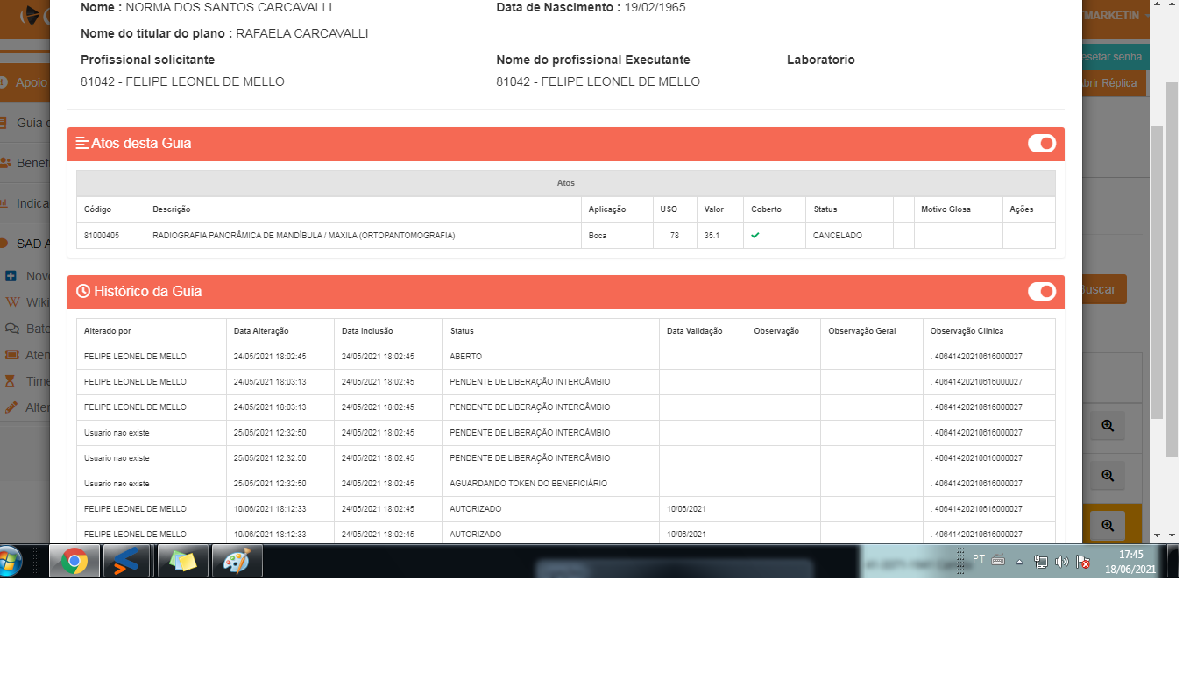Click the green covered checkmark in Coberto column
1197x673 pixels.
click(x=754, y=235)
